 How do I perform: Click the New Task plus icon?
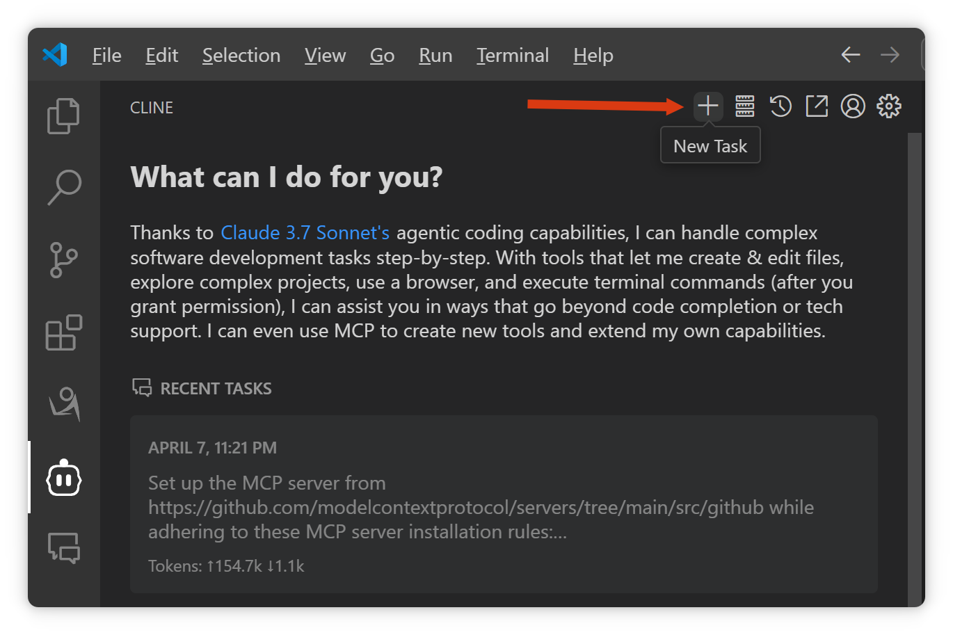coord(708,106)
